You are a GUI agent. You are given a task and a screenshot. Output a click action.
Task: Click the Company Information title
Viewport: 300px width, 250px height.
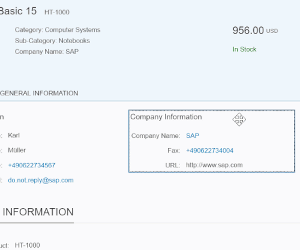click(166, 117)
